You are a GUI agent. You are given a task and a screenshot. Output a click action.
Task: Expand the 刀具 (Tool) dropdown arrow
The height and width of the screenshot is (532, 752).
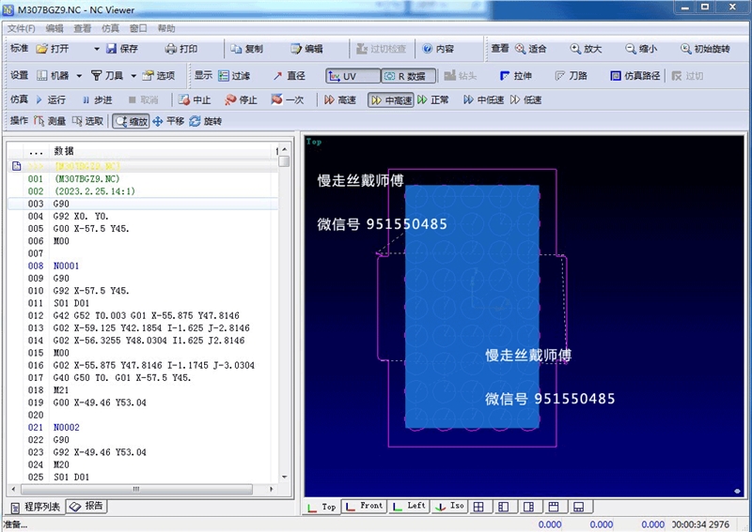click(x=133, y=76)
